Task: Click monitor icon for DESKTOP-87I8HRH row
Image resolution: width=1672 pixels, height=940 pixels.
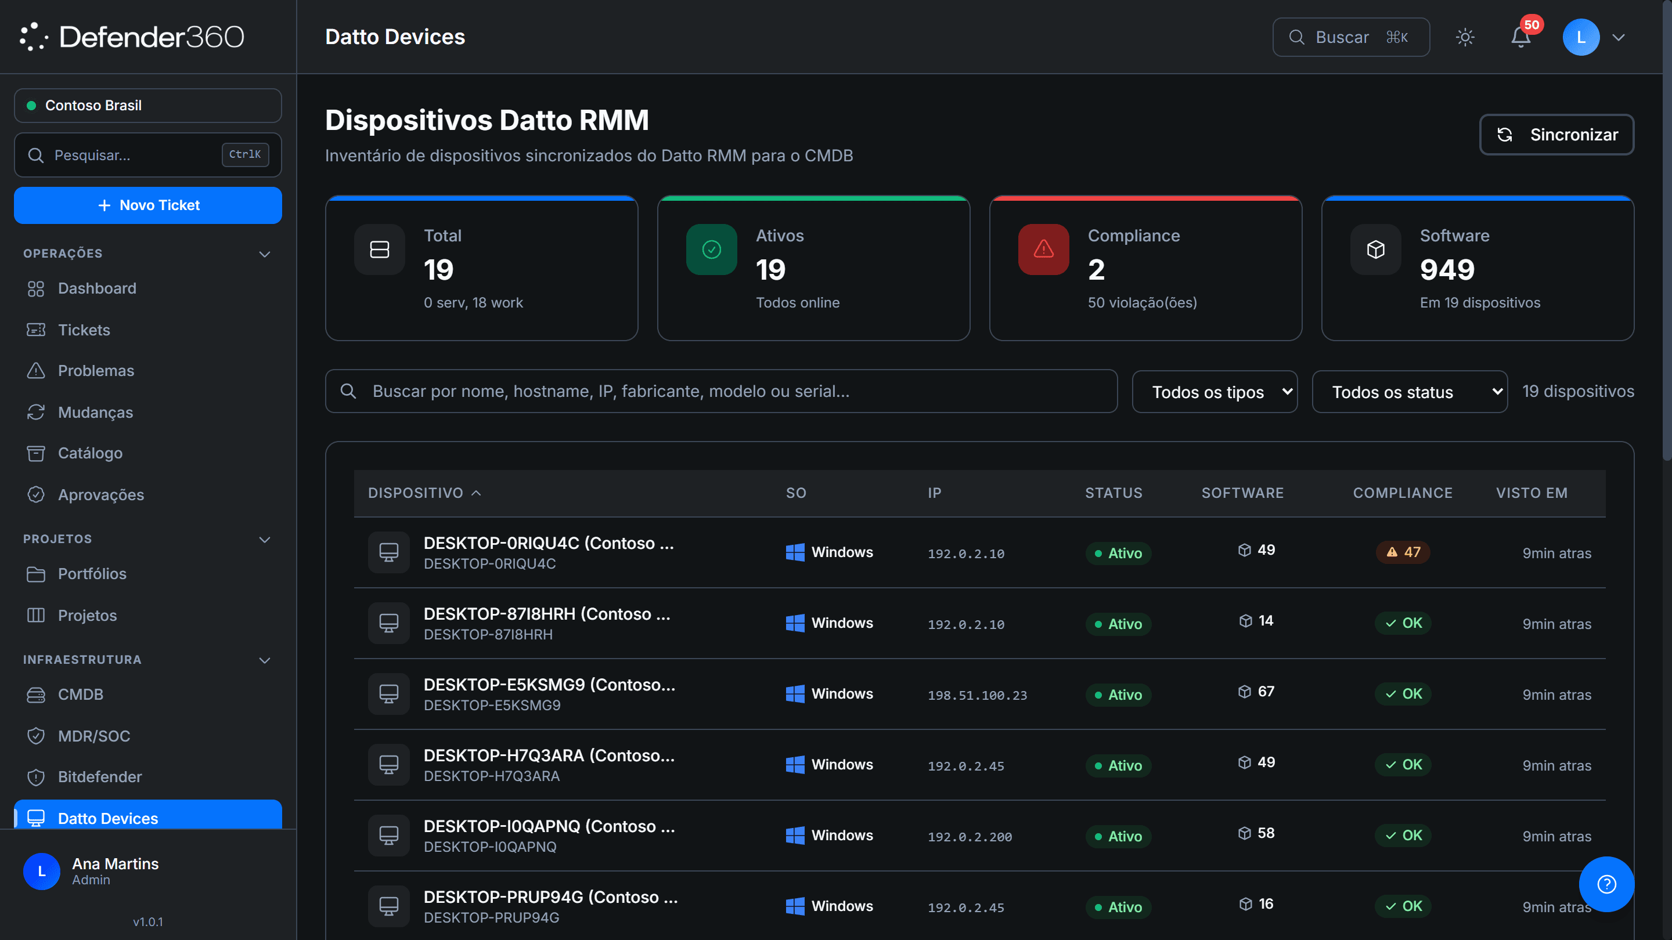Action: click(x=389, y=623)
